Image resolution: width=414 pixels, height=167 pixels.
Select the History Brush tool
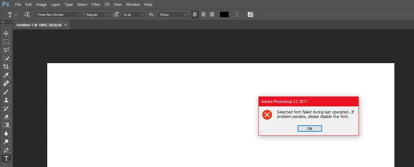pyautogui.click(x=6, y=108)
